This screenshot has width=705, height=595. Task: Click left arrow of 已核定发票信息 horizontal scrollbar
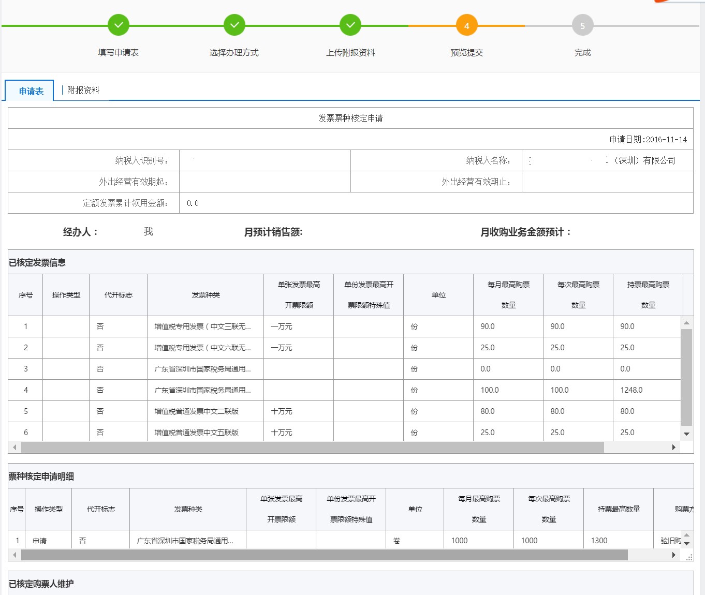point(14,447)
